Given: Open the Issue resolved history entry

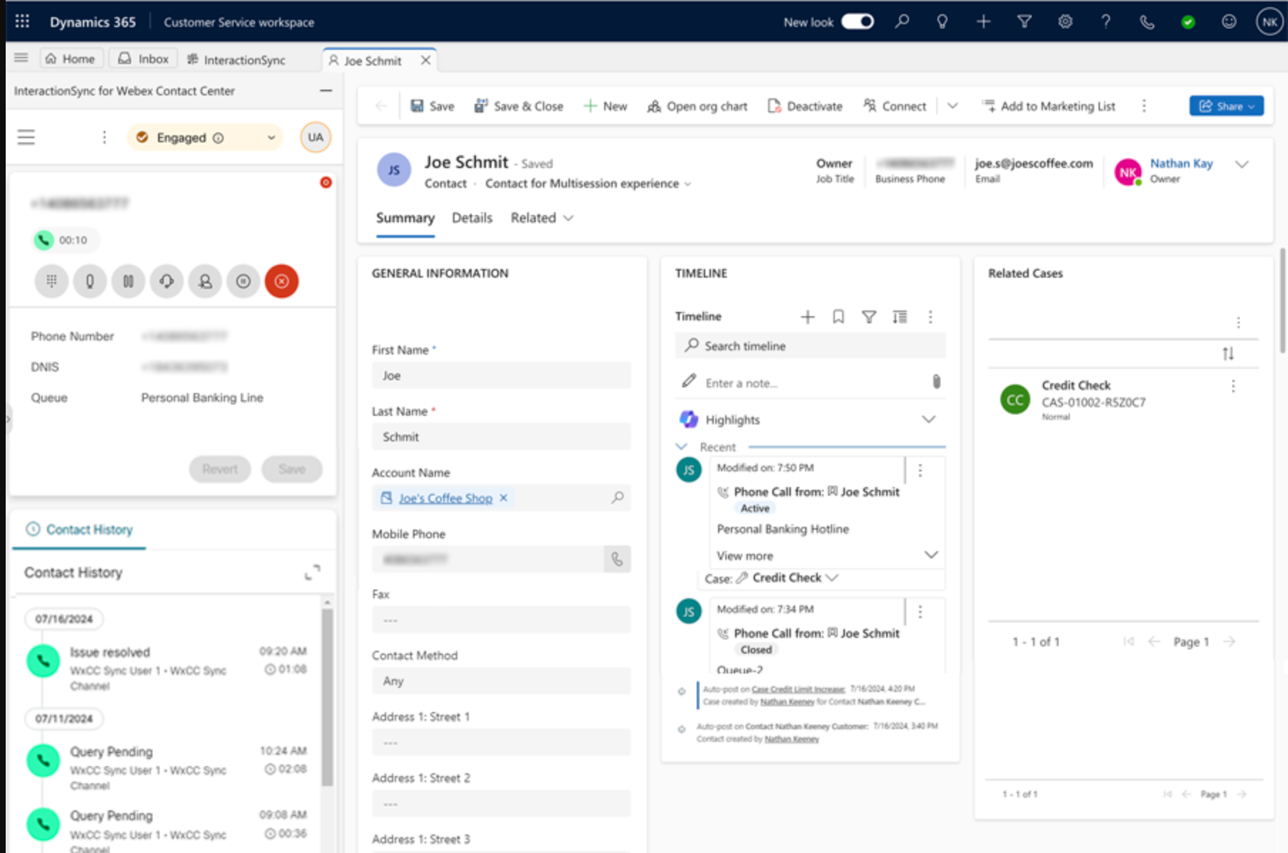Looking at the screenshot, I should pyautogui.click(x=173, y=668).
